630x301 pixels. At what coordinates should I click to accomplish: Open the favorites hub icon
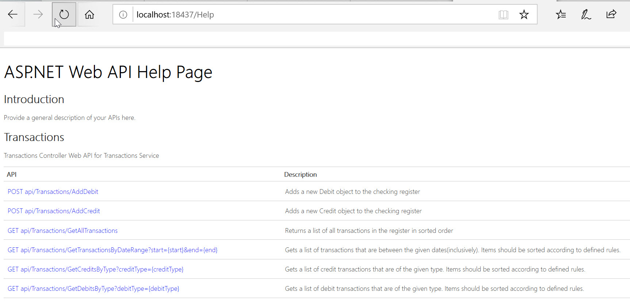coord(561,15)
